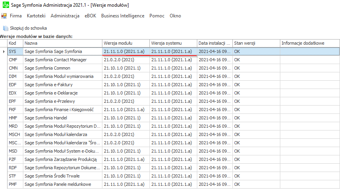Image resolution: width=340 pixels, height=189 pixels.
Task: Select the MRD code cell
Action: pos(15,127)
